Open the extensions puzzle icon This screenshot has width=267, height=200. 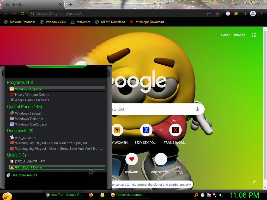pos(236,14)
